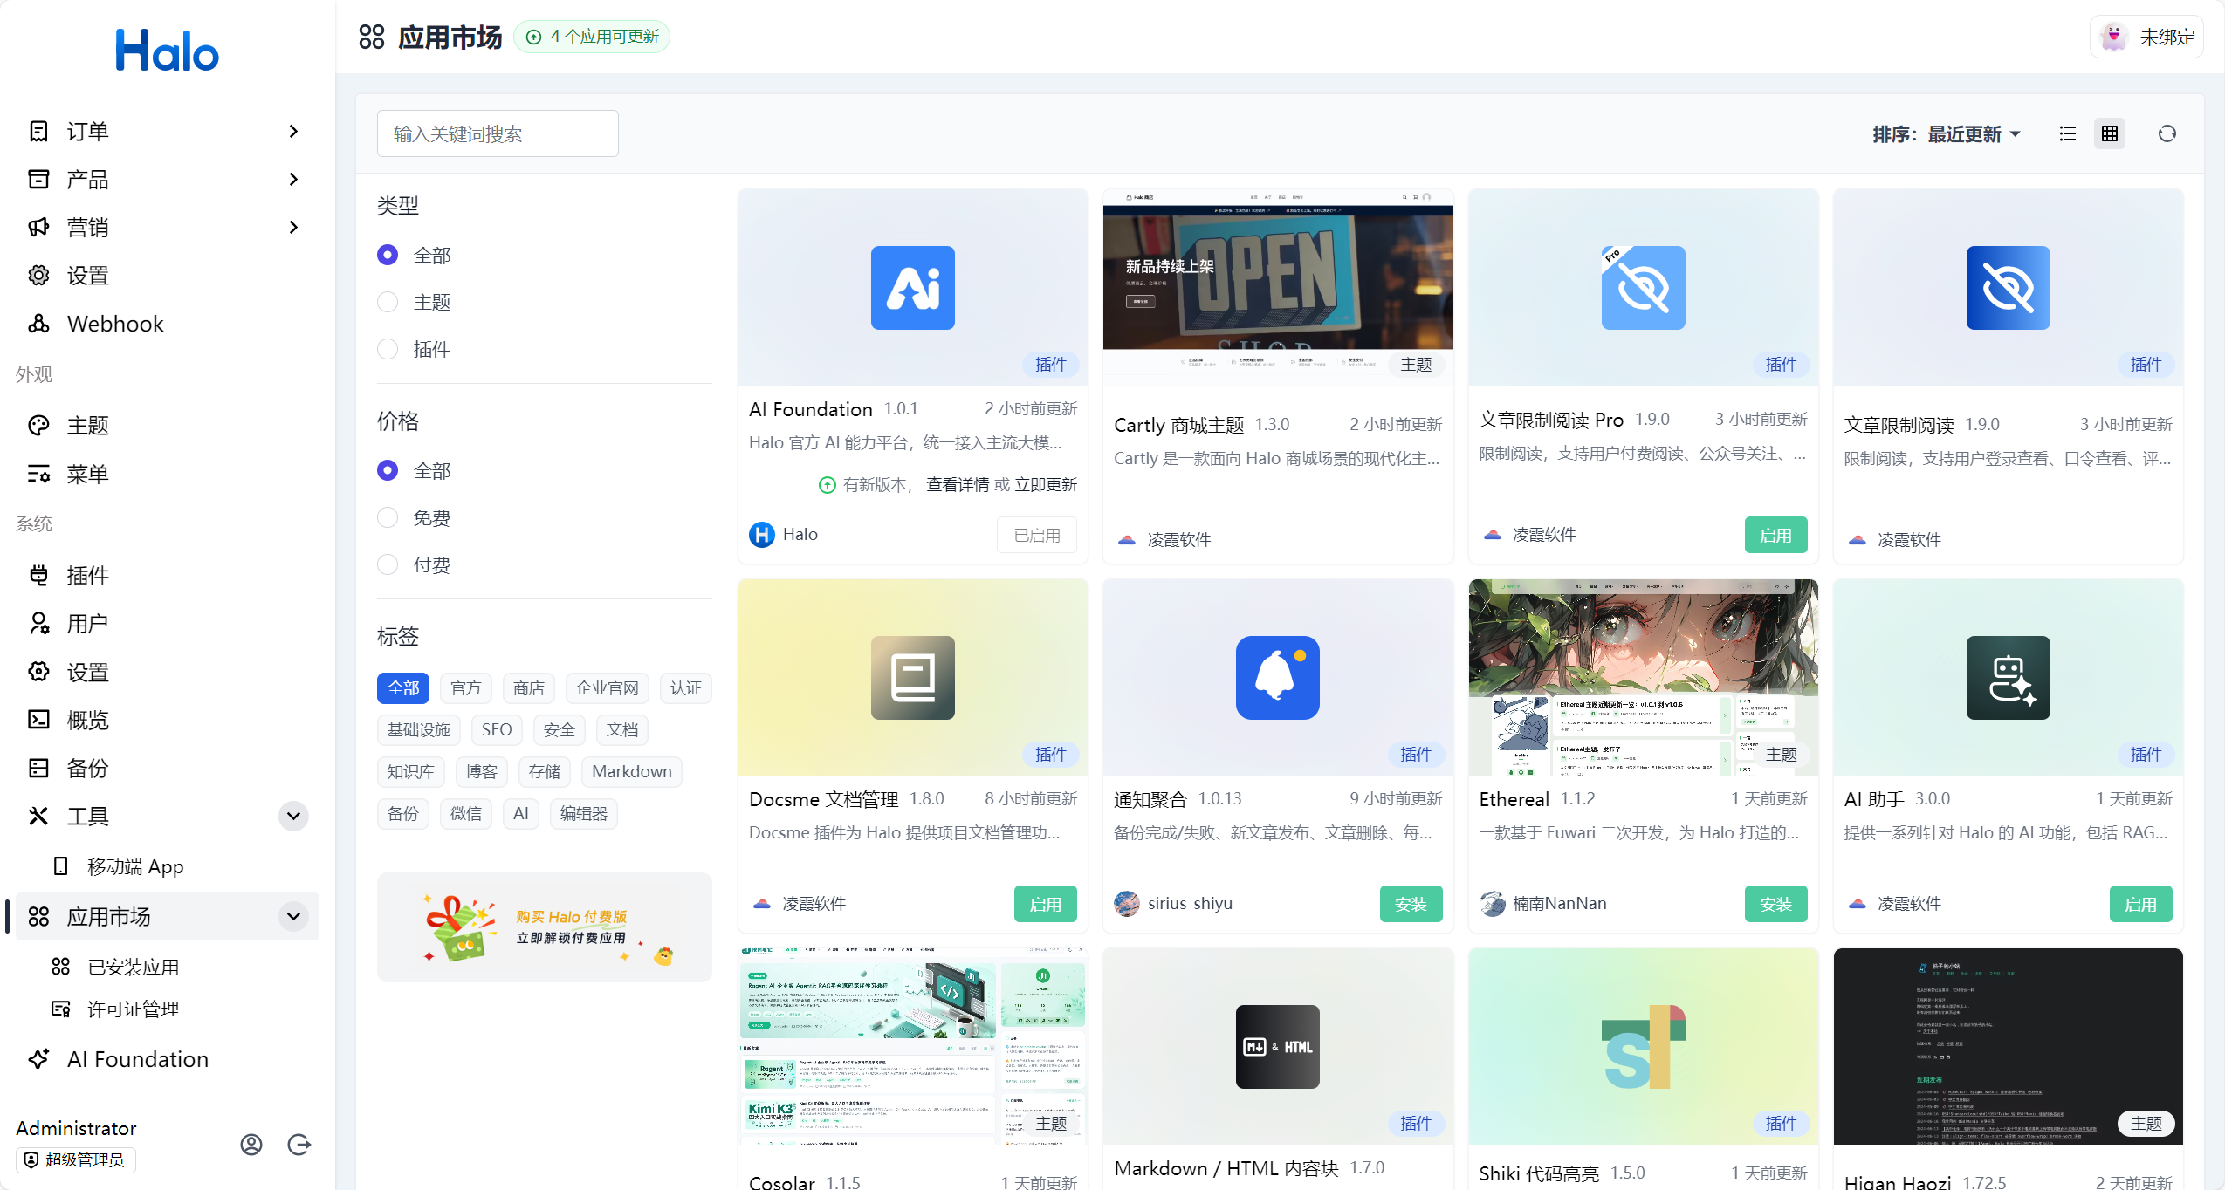This screenshot has height=1190, width=2225.
Task: Click 立即更新 on the AI Foundation card
Action: pyautogui.click(x=1046, y=484)
